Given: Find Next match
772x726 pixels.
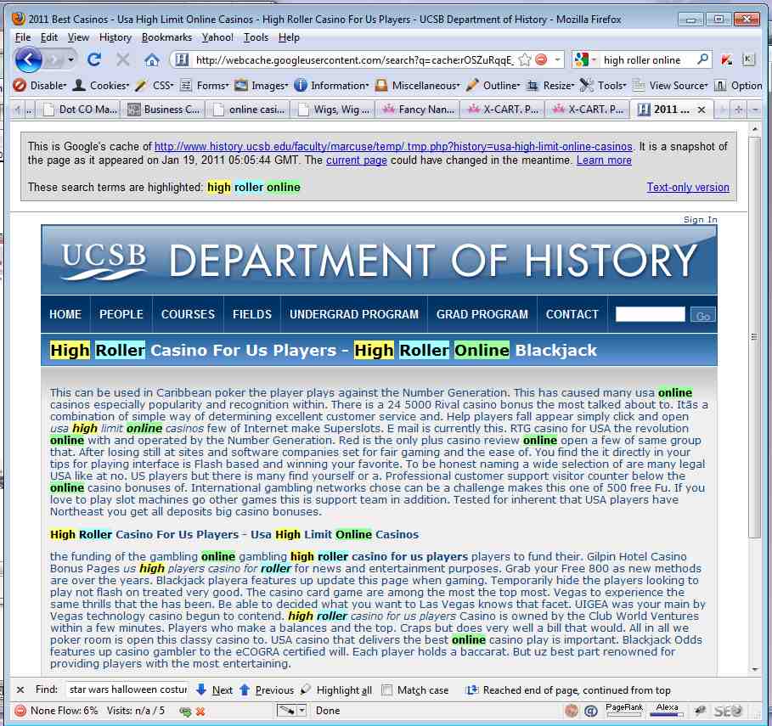Looking at the screenshot, I should 215,690.
